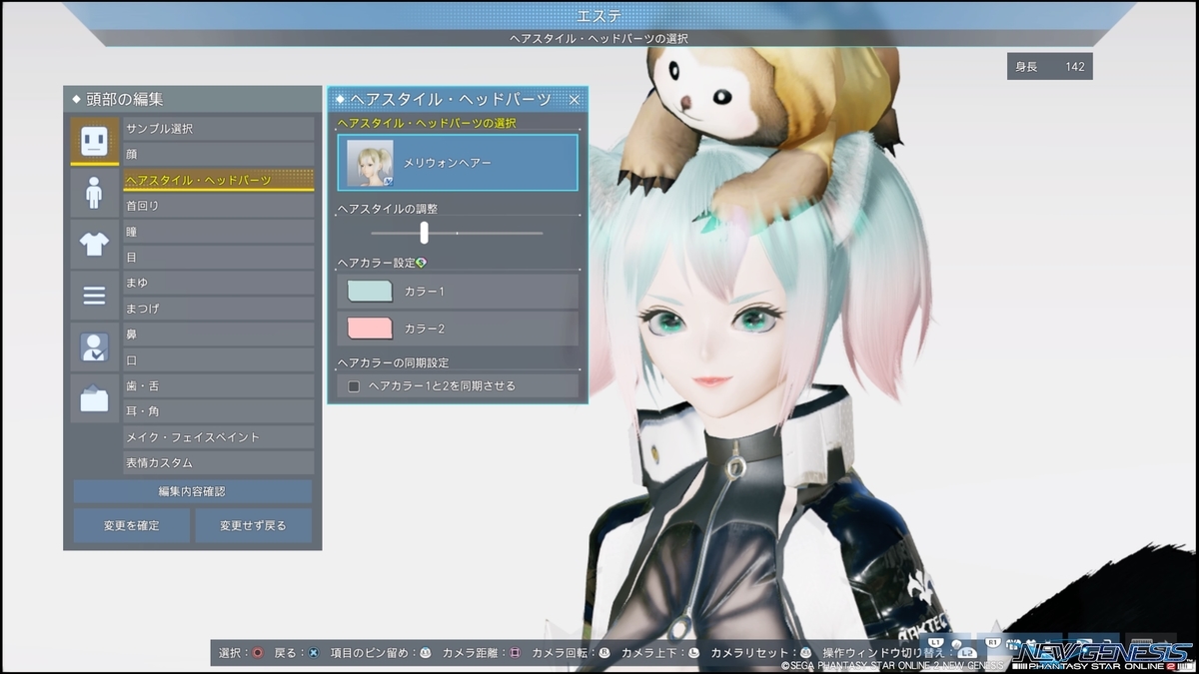Click the 戻る cross button icon
The height and width of the screenshot is (674, 1199).
tap(314, 653)
